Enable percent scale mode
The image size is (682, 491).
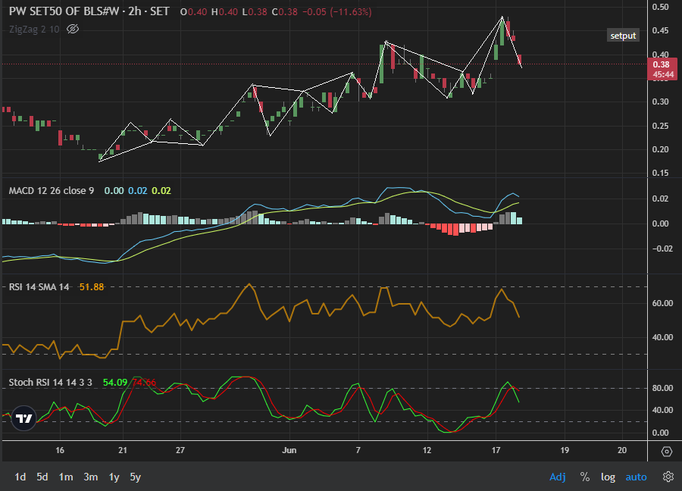pos(585,477)
